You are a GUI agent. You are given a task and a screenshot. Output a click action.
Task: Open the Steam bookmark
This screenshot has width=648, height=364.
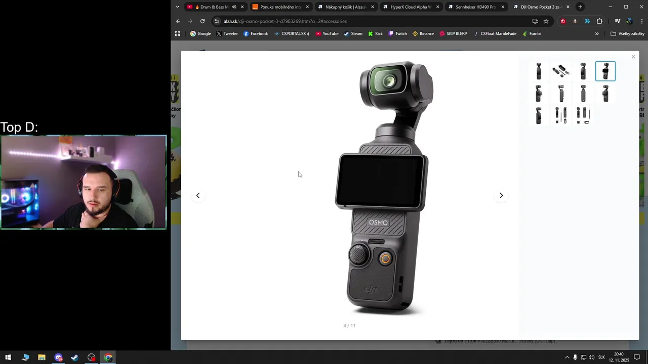coord(353,34)
